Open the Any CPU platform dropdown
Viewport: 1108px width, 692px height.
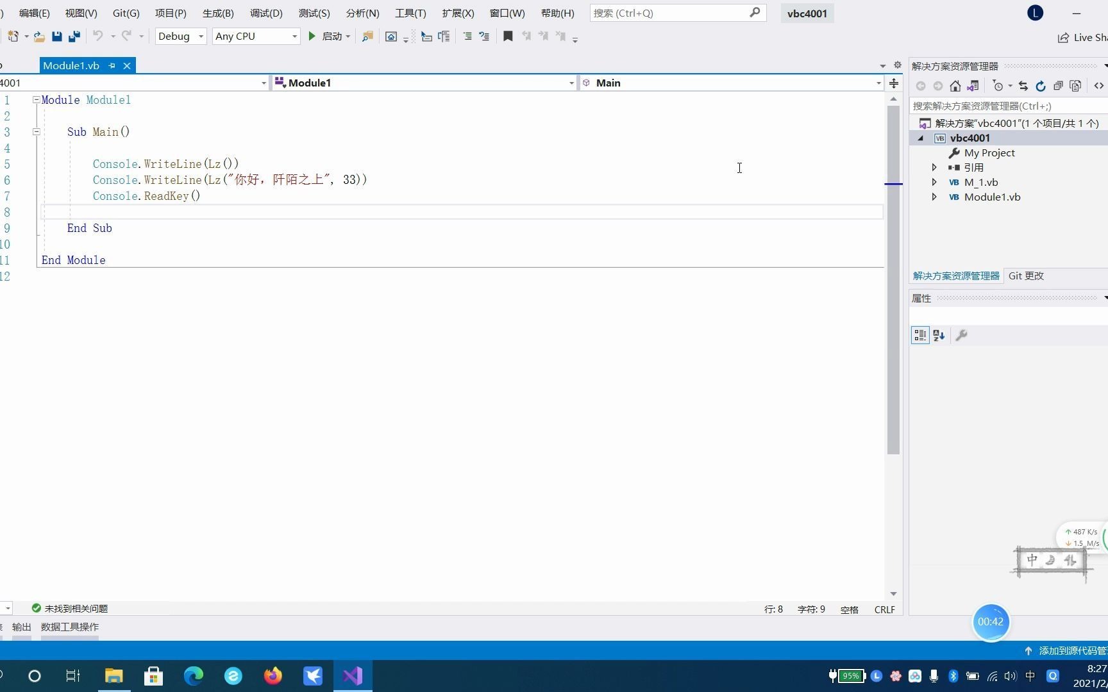click(255, 36)
